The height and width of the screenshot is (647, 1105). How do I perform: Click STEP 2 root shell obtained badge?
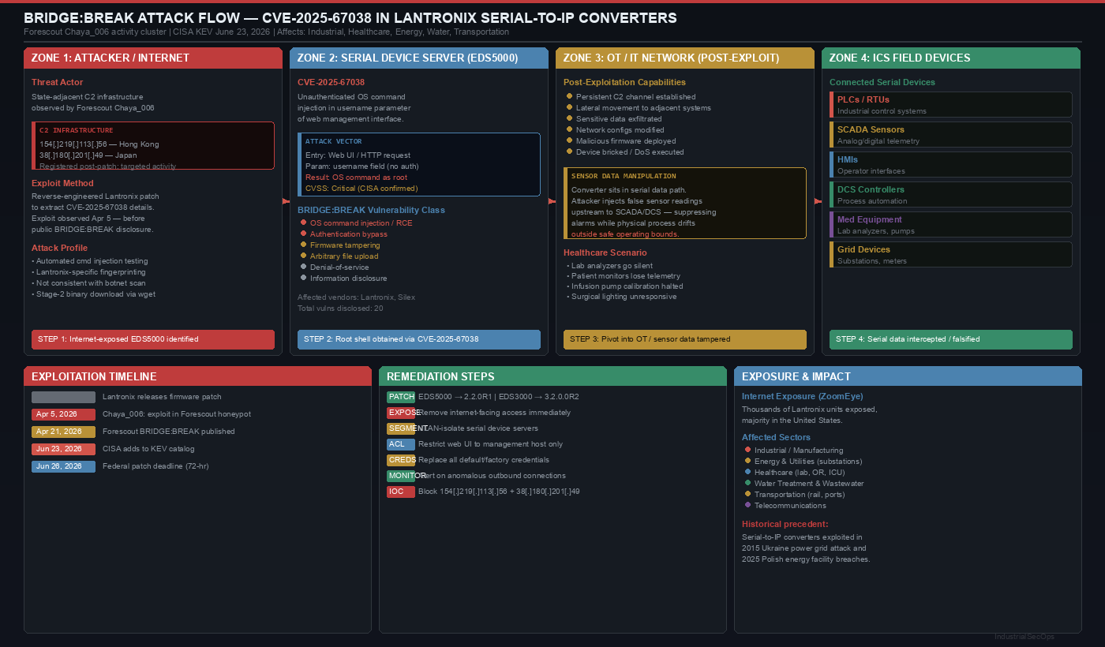(x=419, y=339)
